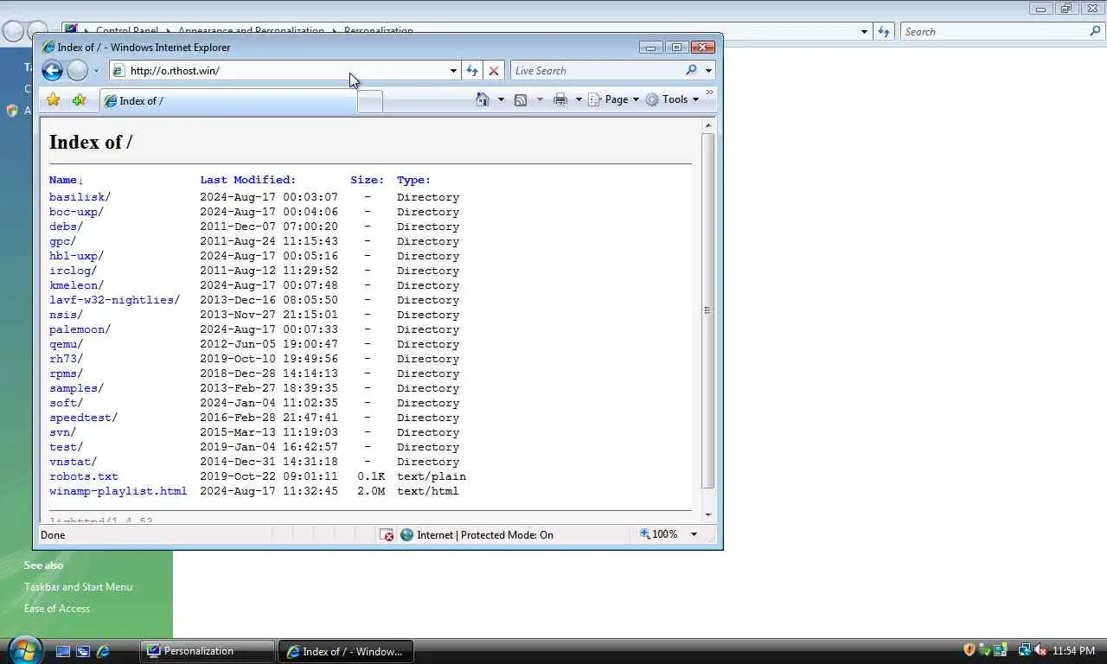Open the palemoon directory link
The width and height of the screenshot is (1107, 664).
coord(77,329)
